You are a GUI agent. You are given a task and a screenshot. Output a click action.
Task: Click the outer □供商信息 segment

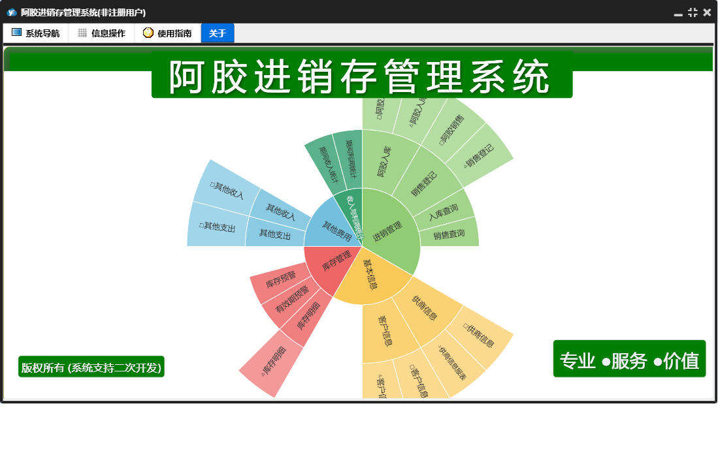[479, 336]
